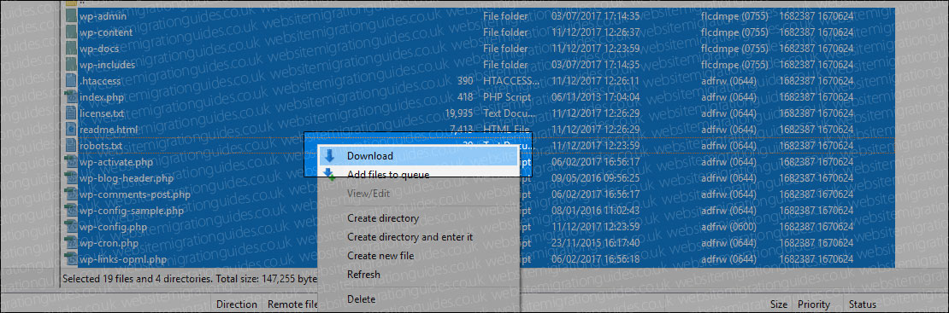Choose Download from the context menu
This screenshot has width=949, height=313.
pyautogui.click(x=418, y=156)
